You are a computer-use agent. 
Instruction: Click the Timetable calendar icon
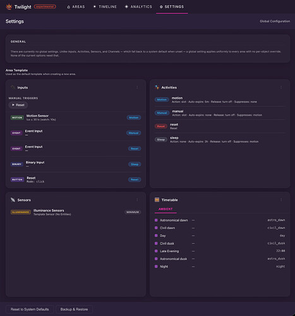click(157, 200)
